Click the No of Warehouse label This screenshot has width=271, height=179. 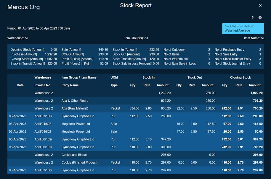click(x=176, y=59)
